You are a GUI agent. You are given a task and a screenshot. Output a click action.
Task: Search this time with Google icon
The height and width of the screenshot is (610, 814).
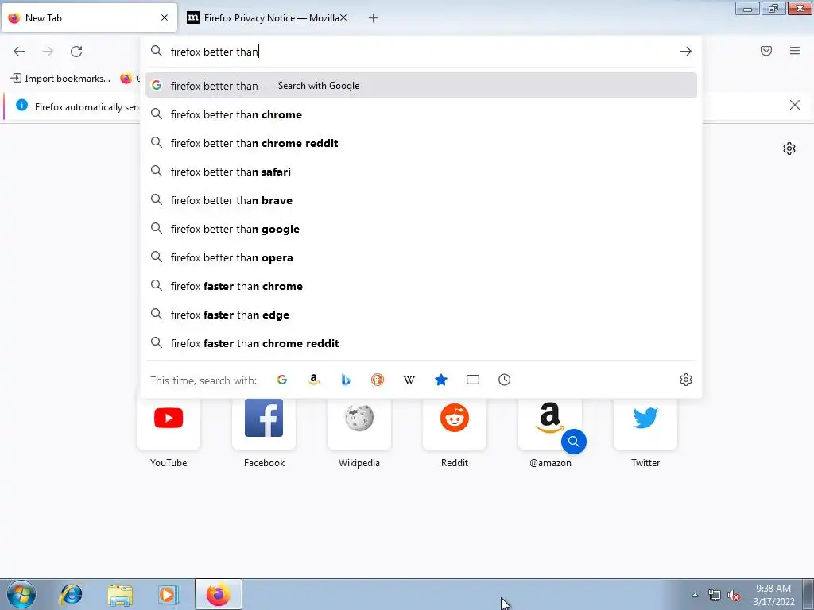pyautogui.click(x=282, y=380)
